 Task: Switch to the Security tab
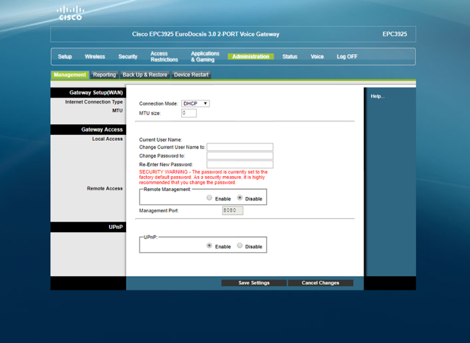pos(128,57)
